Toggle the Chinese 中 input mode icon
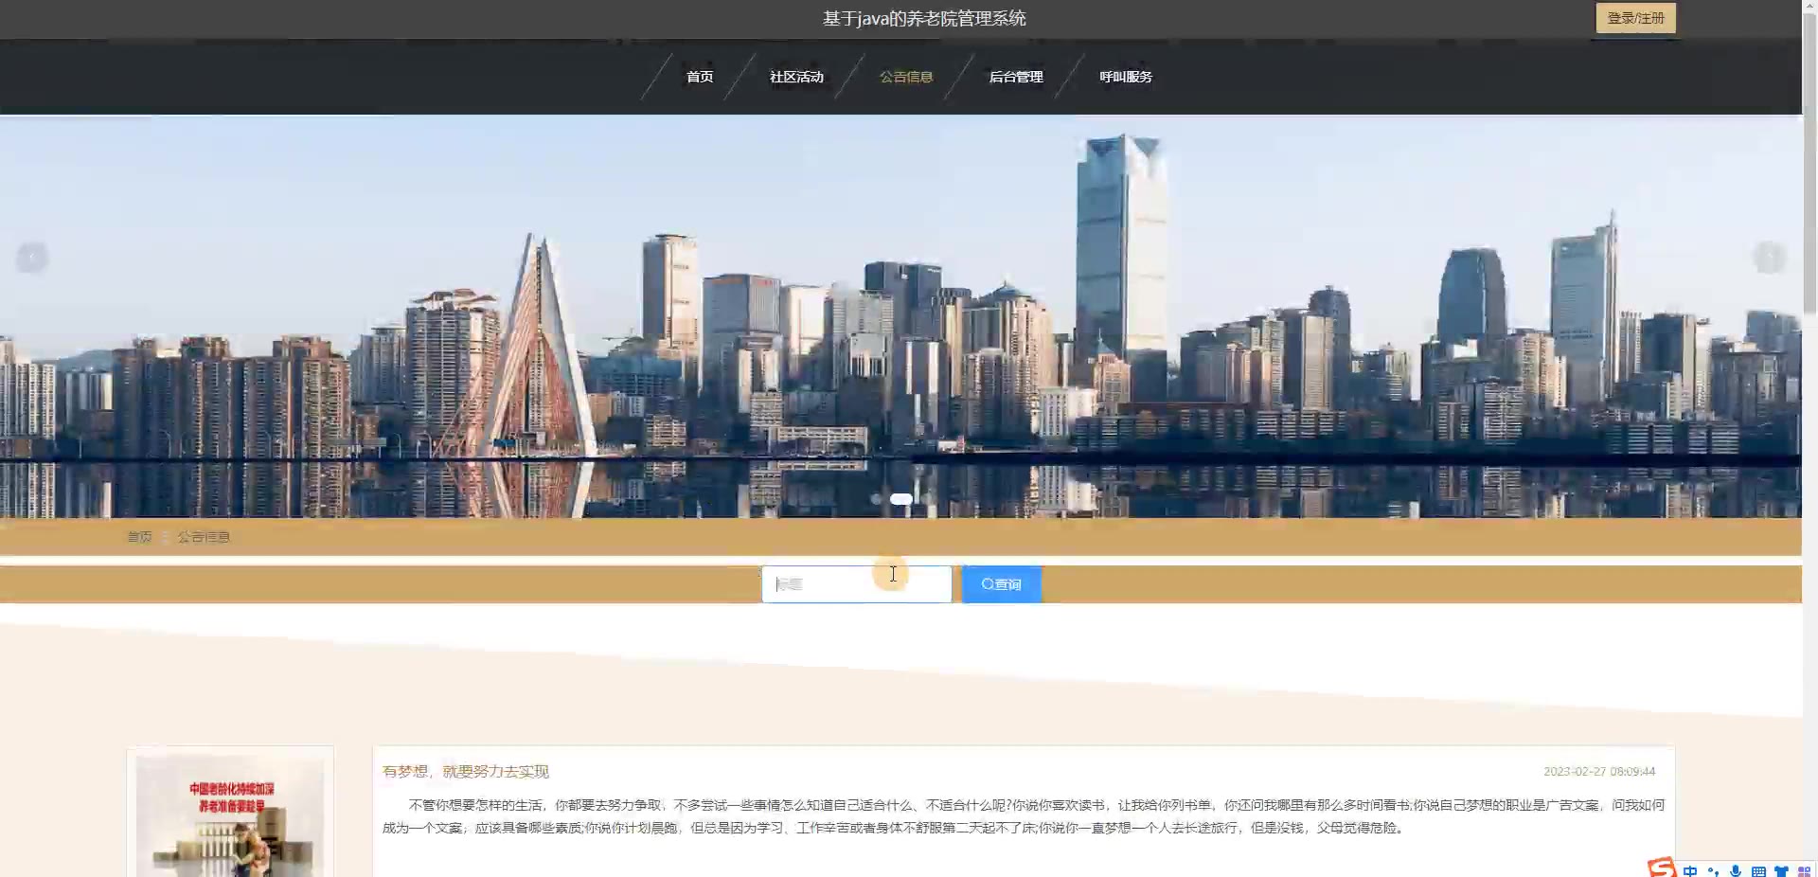Viewport: 1818px width, 877px height. point(1690,871)
